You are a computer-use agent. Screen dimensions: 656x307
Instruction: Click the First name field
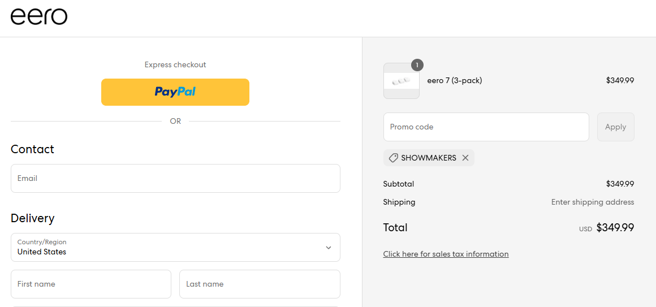(91, 284)
